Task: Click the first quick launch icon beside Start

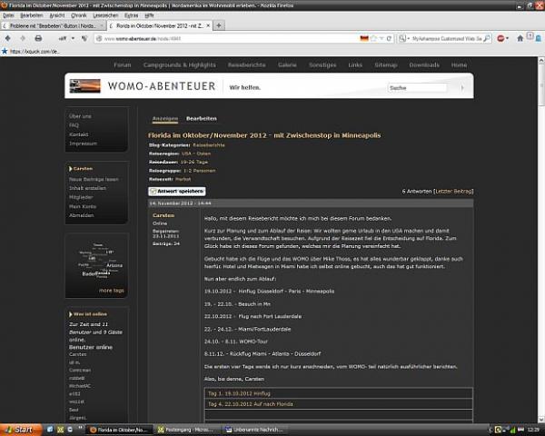Action: pyautogui.click(x=50, y=430)
